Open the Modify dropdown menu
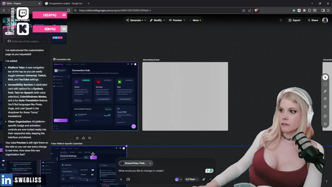Screen dimensions: 332x187 157,20
